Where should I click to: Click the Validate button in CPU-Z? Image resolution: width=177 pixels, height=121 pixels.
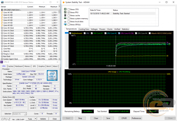[x=43, y=119]
